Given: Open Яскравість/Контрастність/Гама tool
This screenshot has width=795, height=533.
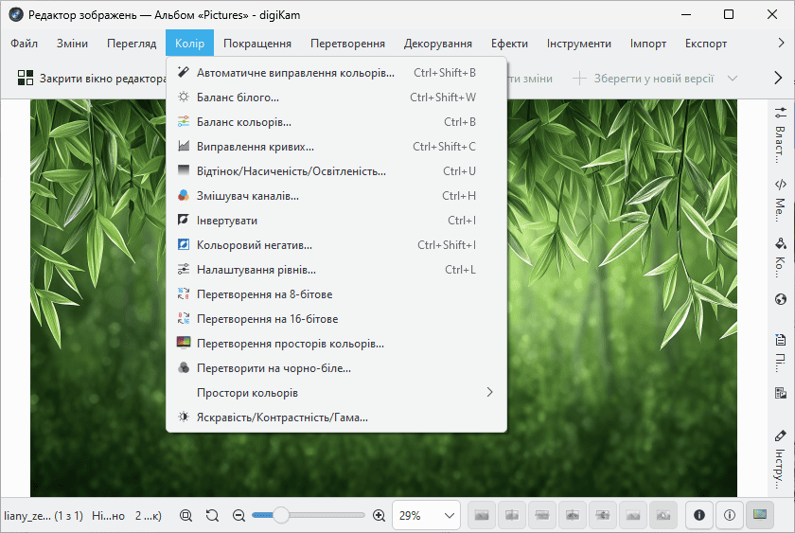Looking at the screenshot, I should click(x=336, y=418).
